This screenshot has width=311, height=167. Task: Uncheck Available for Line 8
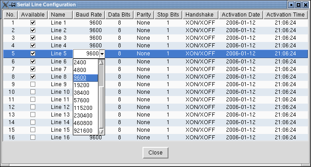[33, 77]
